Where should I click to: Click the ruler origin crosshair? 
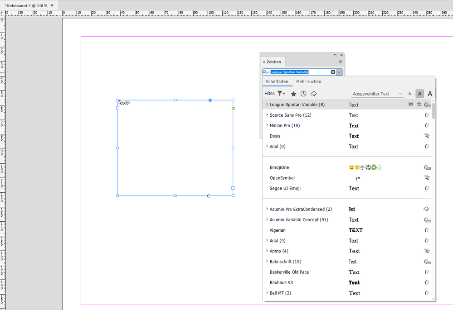[x=3, y=13]
